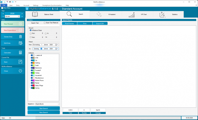Open Statistics via the percent chart icon
The width and height of the screenshot is (198, 120).
click(x=163, y=15)
